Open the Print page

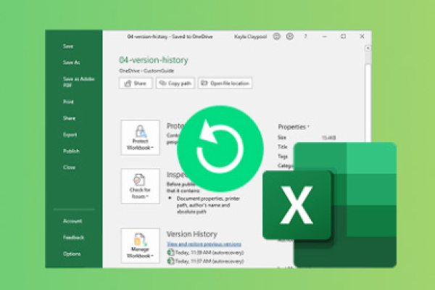[68, 101]
